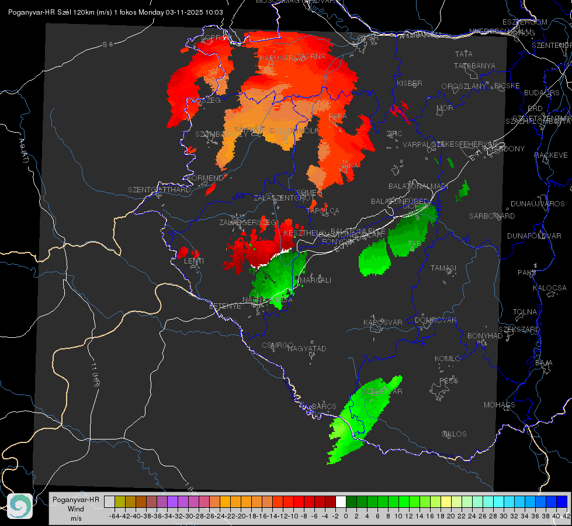The height and width of the screenshot is (526, 572).
Task: Click the ESZTERGOM city label
Action: [525, 22]
